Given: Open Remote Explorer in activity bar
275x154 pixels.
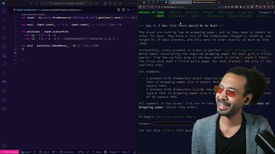Looking at the screenshot, I should coord(4,55).
